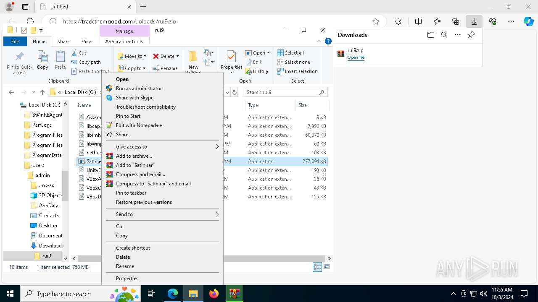Pin the Edge Downloads panel
Viewport: 538px width, 302px height.
[x=471, y=35]
